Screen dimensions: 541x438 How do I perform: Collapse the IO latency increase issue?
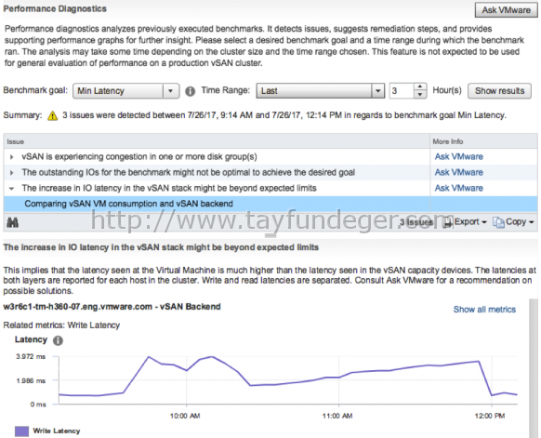(12, 189)
